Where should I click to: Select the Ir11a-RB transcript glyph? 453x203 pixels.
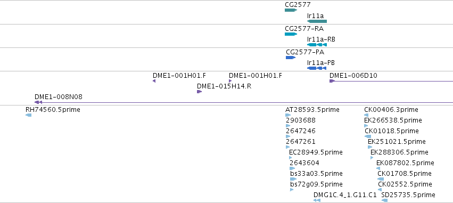click(x=317, y=45)
